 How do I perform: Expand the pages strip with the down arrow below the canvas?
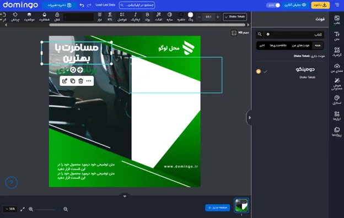pyautogui.click(x=125, y=196)
